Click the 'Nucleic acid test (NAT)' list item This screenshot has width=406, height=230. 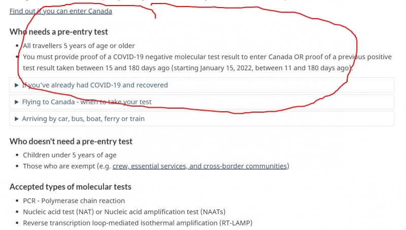(124, 212)
